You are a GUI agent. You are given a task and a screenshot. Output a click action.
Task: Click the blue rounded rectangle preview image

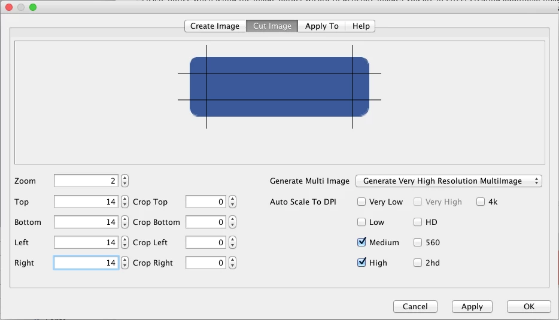pyautogui.click(x=279, y=87)
